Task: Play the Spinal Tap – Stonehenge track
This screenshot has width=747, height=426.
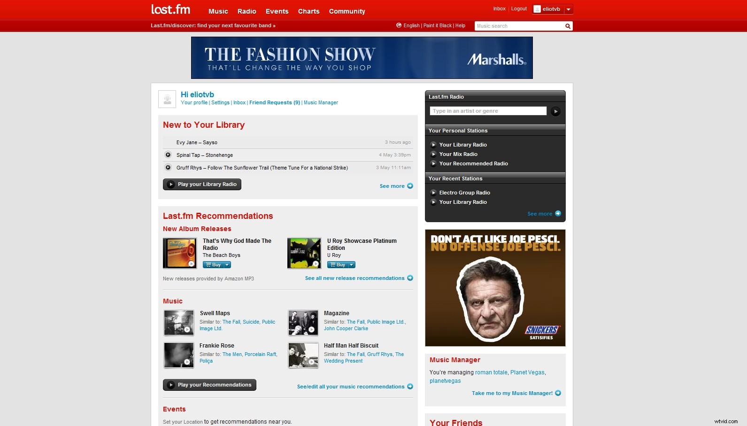Action: coord(168,155)
